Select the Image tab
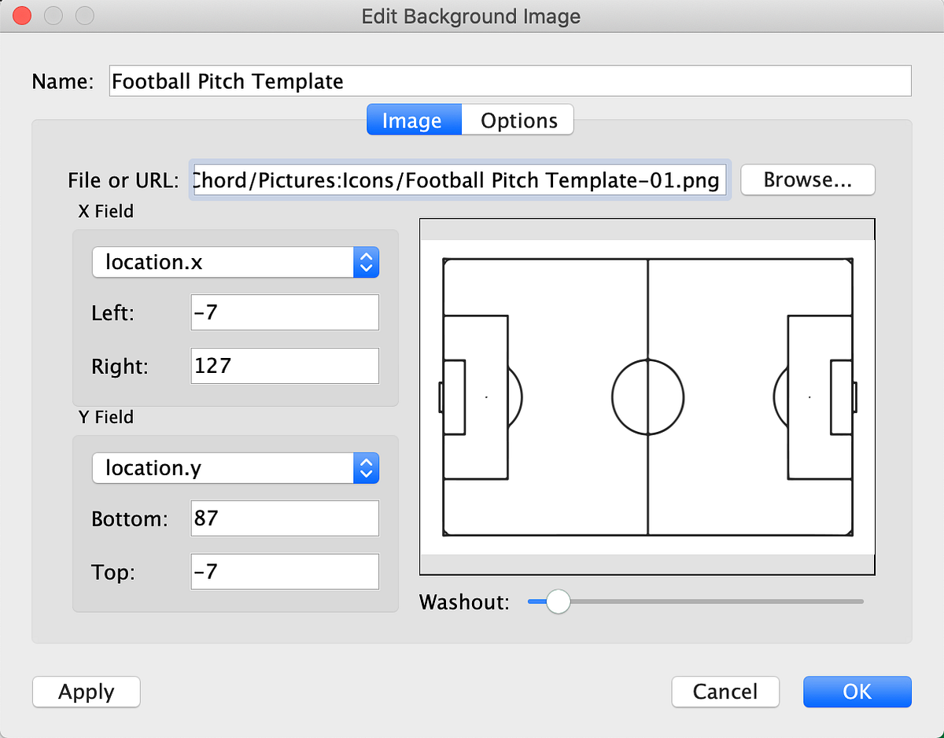Image resolution: width=944 pixels, height=738 pixels. click(x=414, y=120)
